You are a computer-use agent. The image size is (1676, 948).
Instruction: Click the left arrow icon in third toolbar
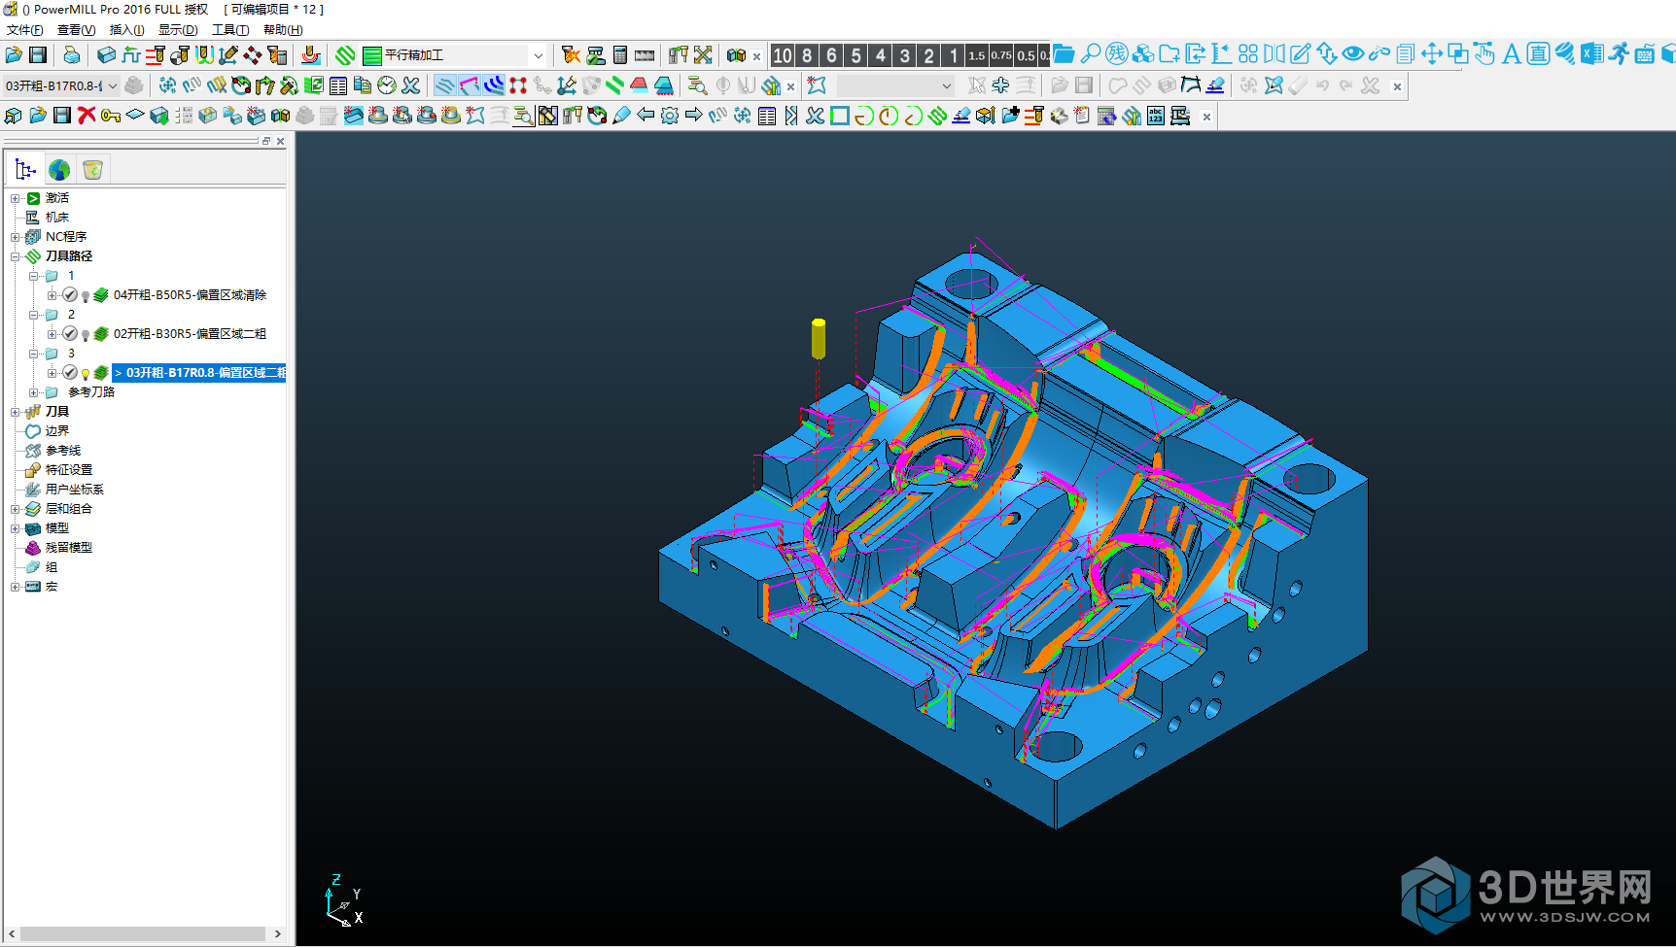(646, 116)
